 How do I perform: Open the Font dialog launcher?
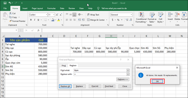coord(62,25)
